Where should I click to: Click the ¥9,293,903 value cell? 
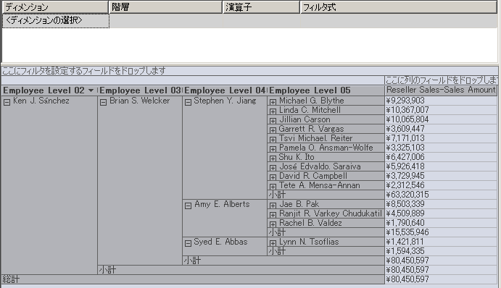(441, 101)
